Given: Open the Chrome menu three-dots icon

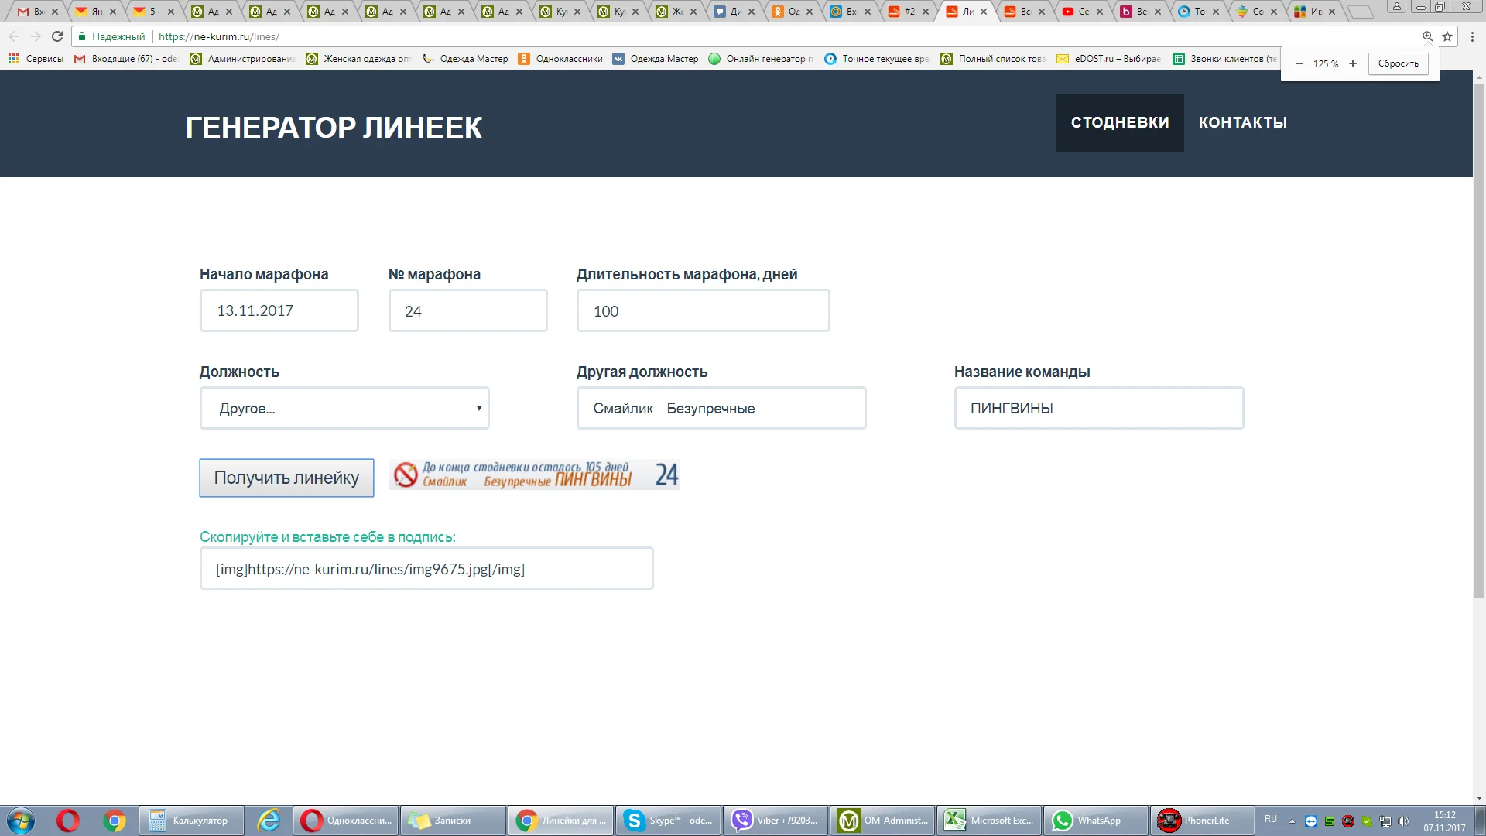Looking at the screenshot, I should (x=1473, y=36).
